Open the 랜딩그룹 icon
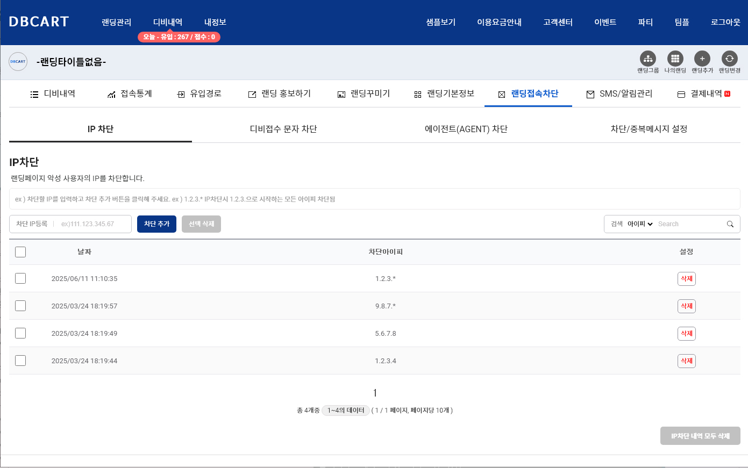 tap(648, 59)
